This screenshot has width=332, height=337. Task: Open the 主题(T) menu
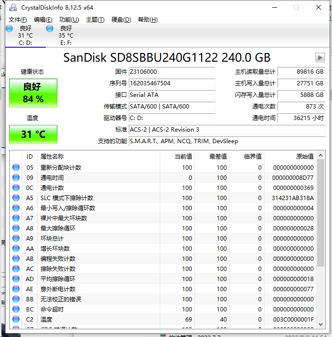pos(95,20)
